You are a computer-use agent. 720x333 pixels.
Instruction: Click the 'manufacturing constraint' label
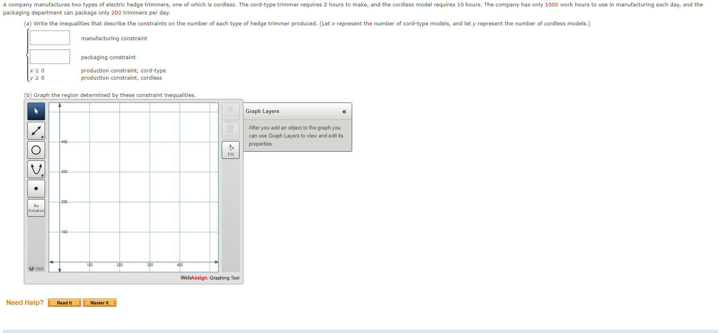(x=114, y=39)
